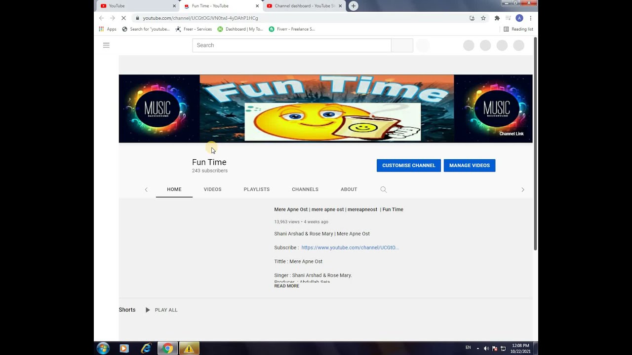The width and height of the screenshot is (632, 355).
Task: Go back with the browser back arrow
Action: click(101, 18)
